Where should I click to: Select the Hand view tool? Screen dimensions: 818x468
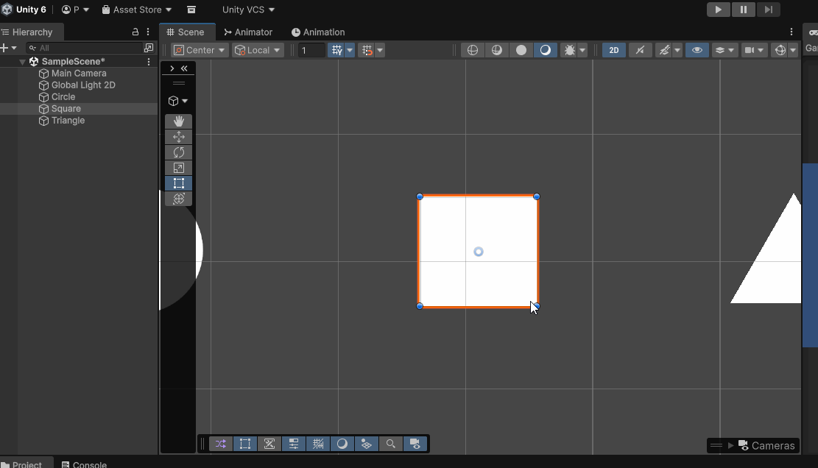[178, 121]
